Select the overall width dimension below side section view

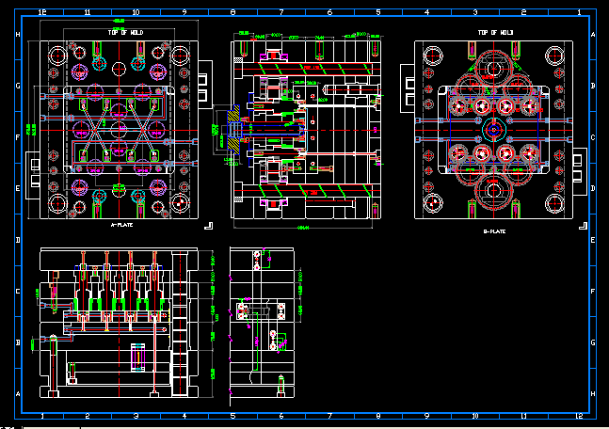pos(303,228)
